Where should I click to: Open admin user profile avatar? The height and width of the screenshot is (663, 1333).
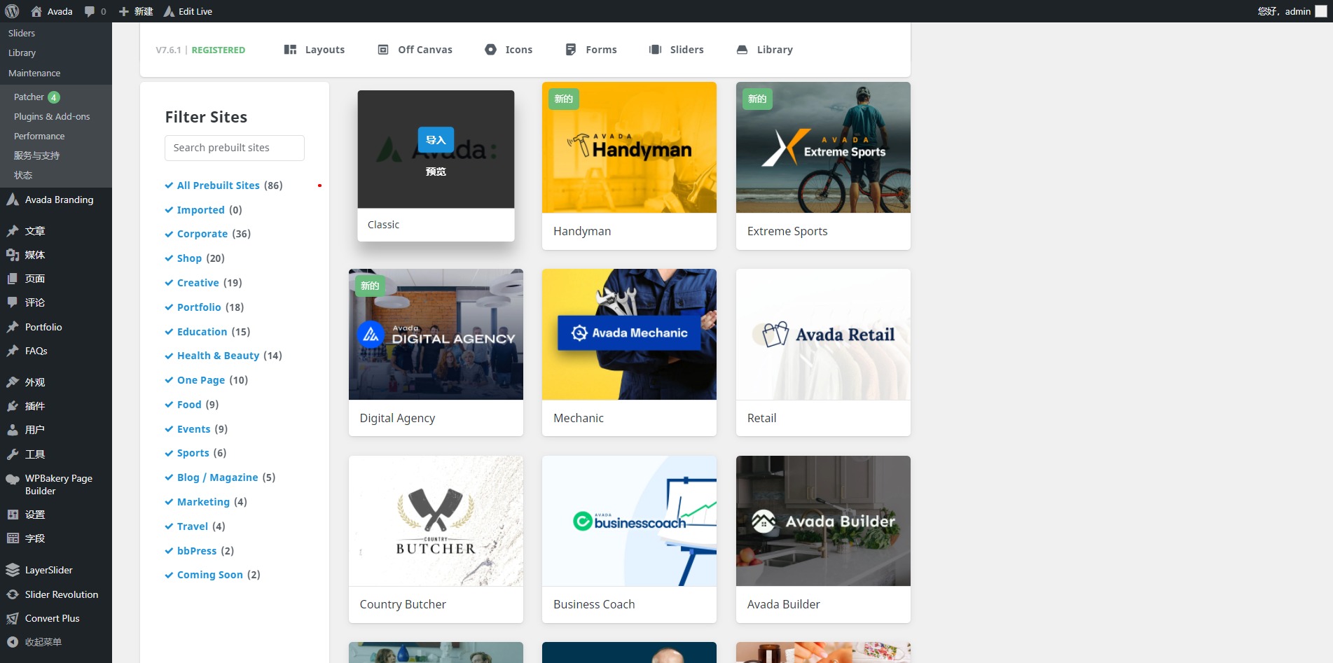[x=1321, y=11]
